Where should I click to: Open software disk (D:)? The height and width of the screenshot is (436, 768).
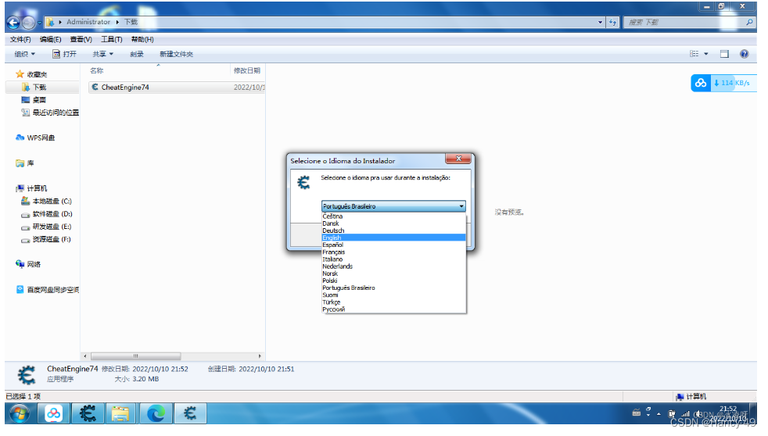(46, 214)
